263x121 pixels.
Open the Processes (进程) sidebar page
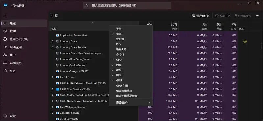24,23
